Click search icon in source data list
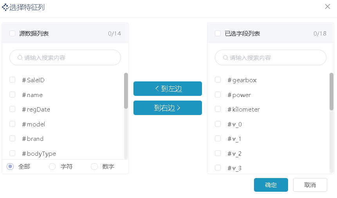The height and width of the screenshot is (198, 337). coord(20,58)
